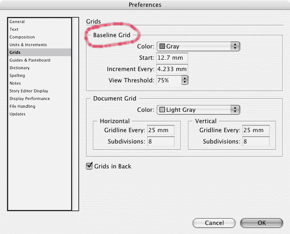Open the View Threshold dropdown arrows
The height and width of the screenshot is (234, 290).
coord(185,80)
